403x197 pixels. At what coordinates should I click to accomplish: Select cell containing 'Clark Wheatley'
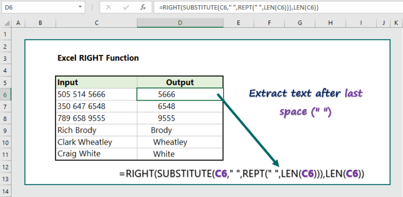(x=97, y=143)
